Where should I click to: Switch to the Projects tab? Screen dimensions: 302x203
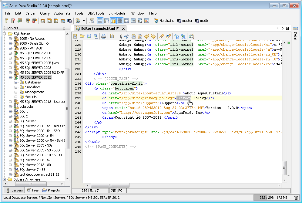[x=51, y=190]
